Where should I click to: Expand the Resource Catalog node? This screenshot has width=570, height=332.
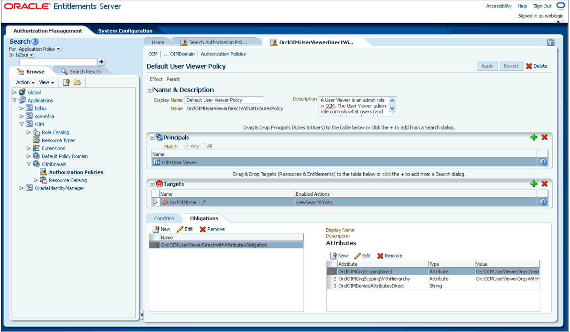(36, 180)
